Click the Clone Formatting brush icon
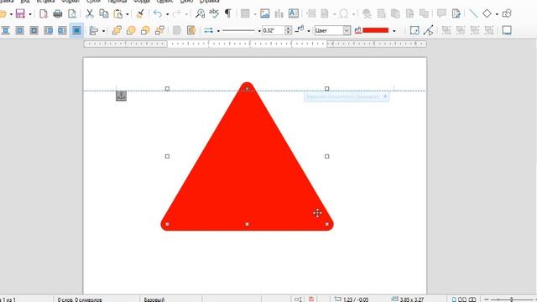 [x=140, y=13]
